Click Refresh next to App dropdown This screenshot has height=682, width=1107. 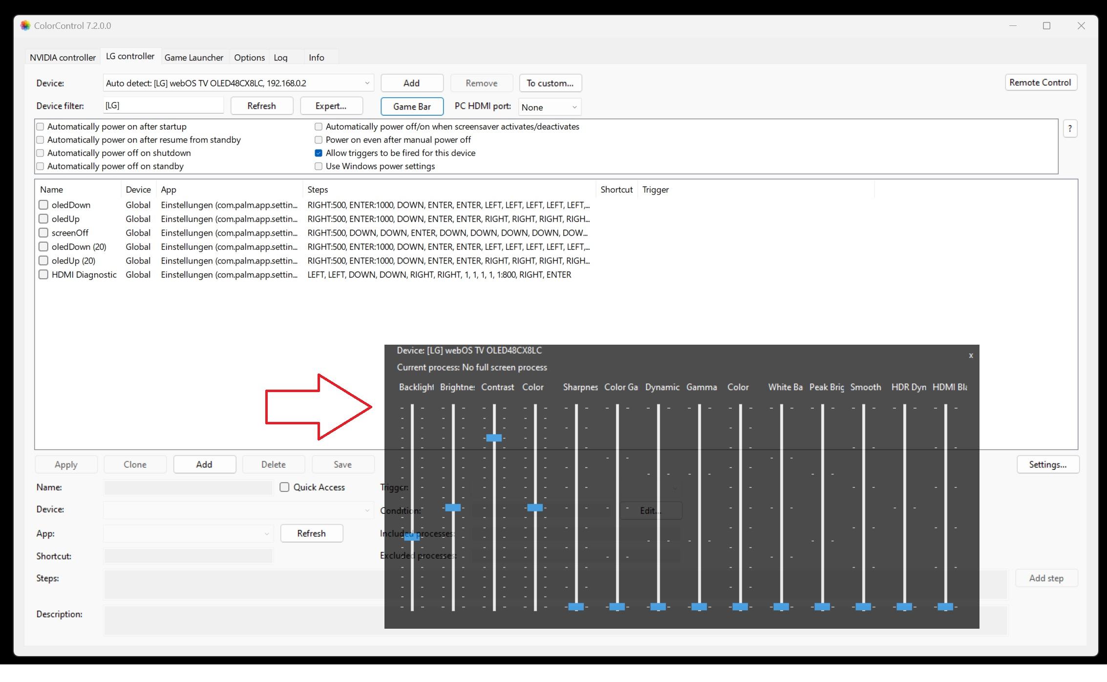pos(312,533)
